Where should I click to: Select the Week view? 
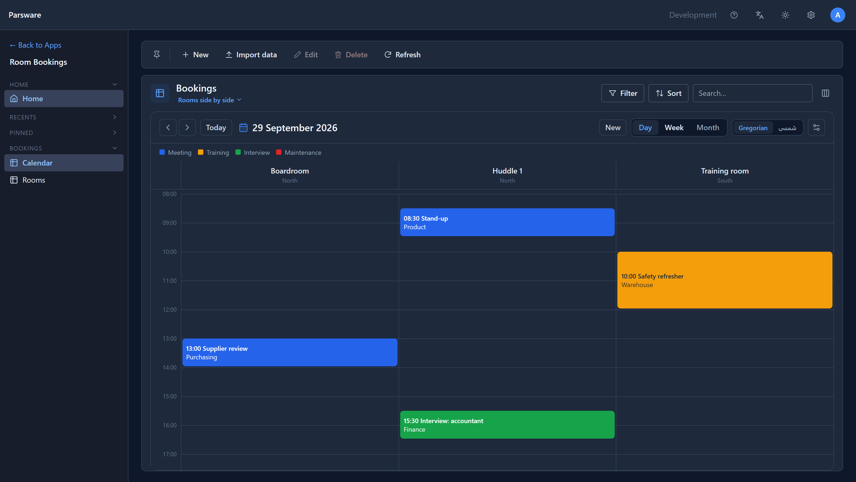pyautogui.click(x=674, y=128)
